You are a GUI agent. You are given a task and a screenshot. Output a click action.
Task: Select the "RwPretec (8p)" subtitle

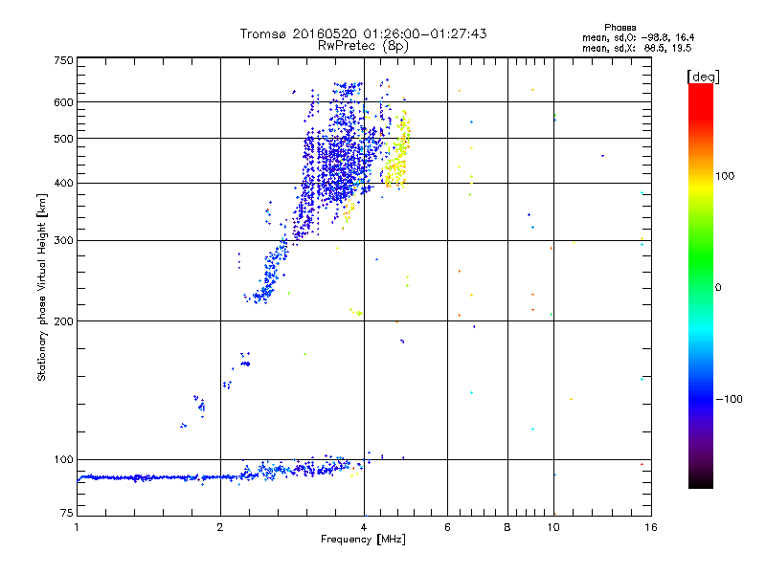(x=363, y=46)
